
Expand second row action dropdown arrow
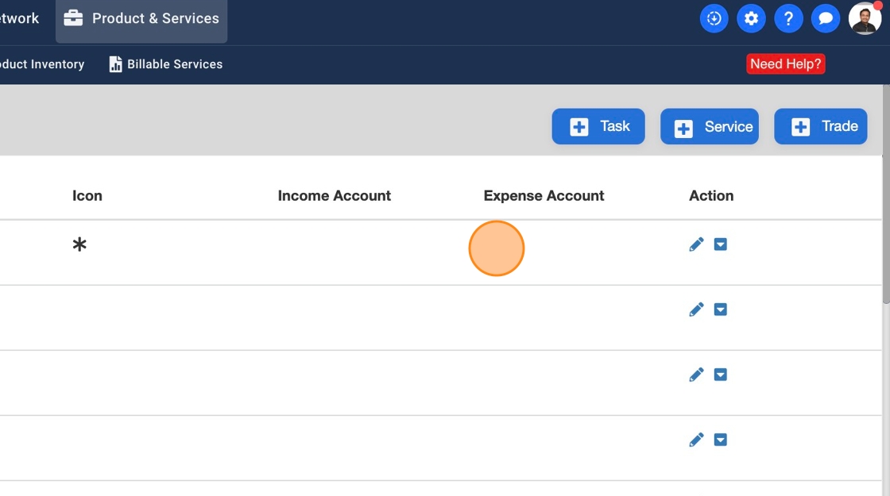(x=721, y=310)
